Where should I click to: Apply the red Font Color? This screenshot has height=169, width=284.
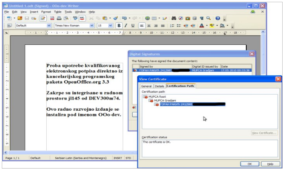pos(202,26)
